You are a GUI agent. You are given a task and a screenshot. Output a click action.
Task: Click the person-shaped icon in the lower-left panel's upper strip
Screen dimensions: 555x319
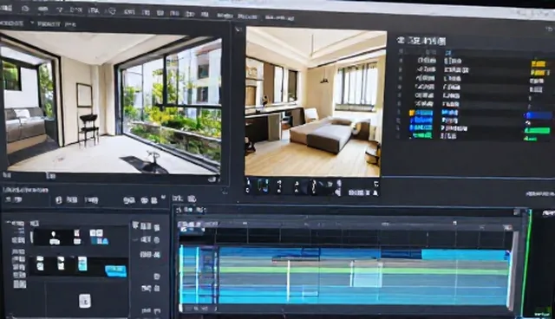pos(54,238)
